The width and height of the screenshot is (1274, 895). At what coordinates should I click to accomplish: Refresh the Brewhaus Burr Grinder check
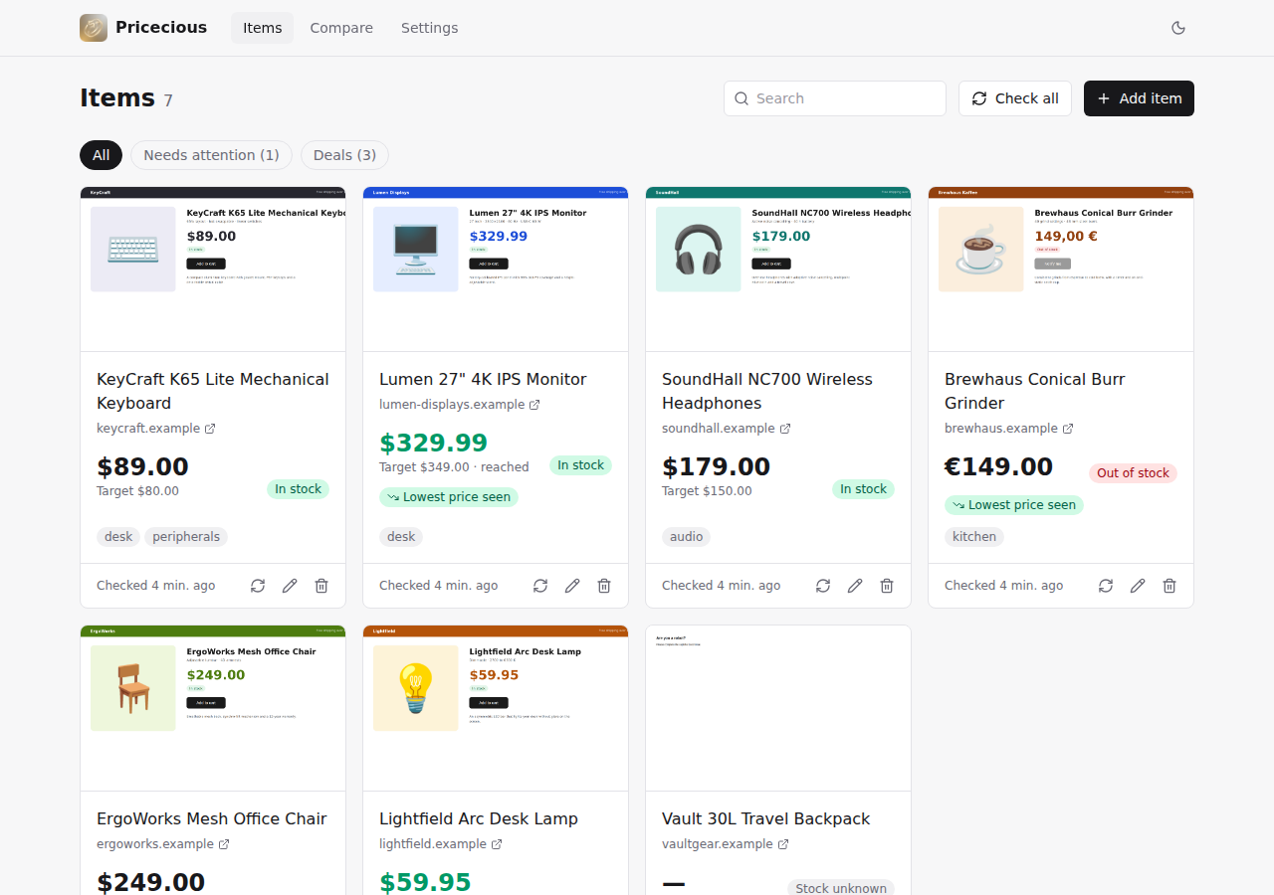(x=1106, y=586)
